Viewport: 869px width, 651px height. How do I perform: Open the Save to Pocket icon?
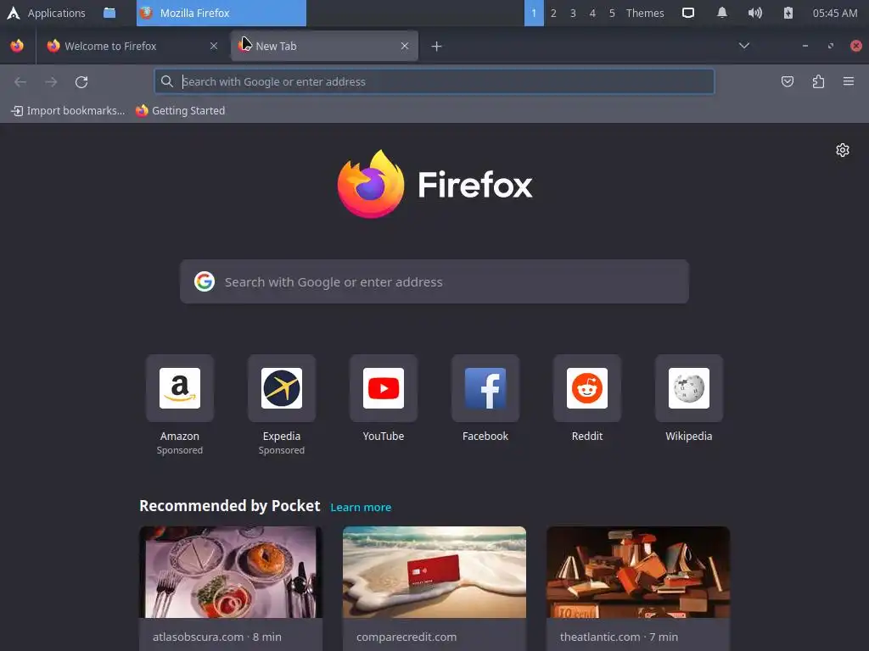pyautogui.click(x=787, y=82)
